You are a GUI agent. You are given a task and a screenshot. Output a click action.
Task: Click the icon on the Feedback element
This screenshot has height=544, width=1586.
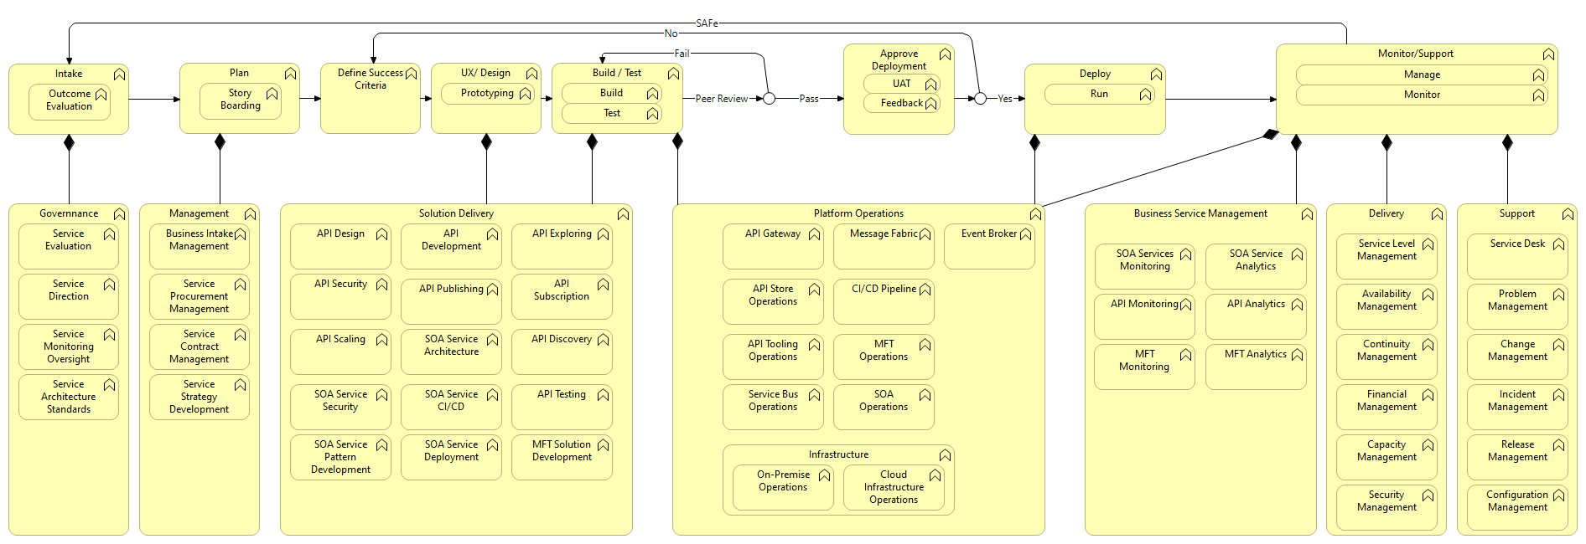point(930,104)
